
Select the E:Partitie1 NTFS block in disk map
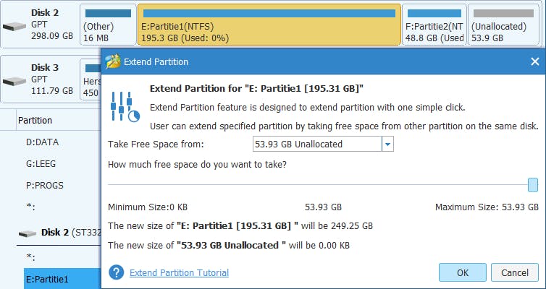(x=268, y=26)
